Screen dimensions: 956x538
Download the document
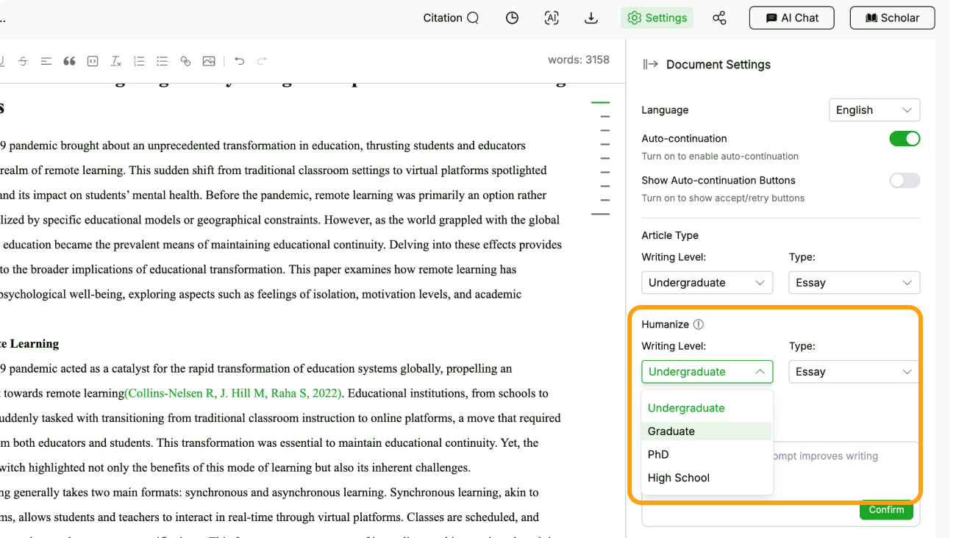591,18
